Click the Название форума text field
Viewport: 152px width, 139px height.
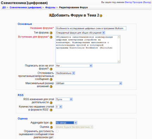91,28
